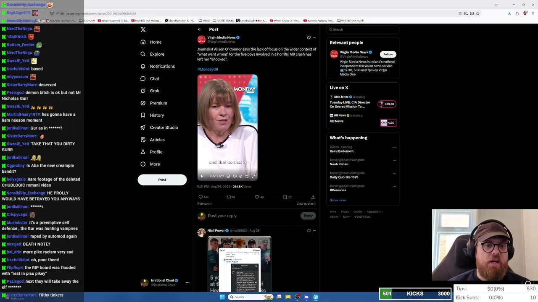Click the browser extensions icon
This screenshot has width=538, height=302.
coord(517,13)
